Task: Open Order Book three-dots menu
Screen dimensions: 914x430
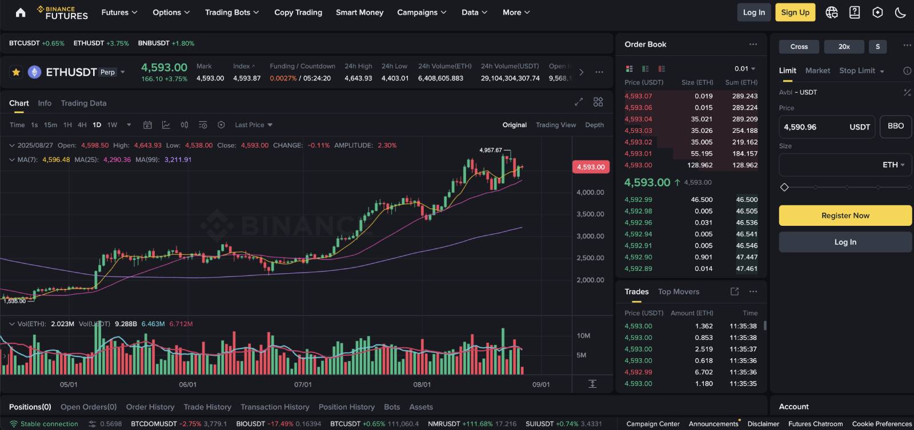Action: pos(753,44)
